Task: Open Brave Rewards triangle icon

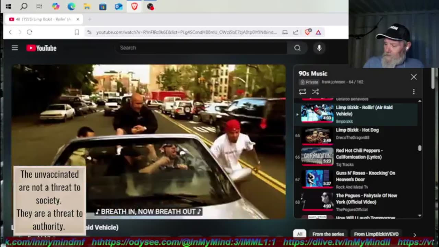Action: coord(318,32)
